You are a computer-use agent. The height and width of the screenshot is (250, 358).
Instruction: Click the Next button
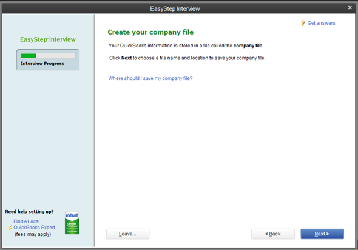pyautogui.click(x=322, y=234)
